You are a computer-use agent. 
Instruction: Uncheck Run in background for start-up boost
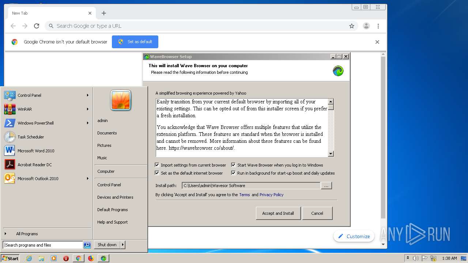(x=233, y=173)
